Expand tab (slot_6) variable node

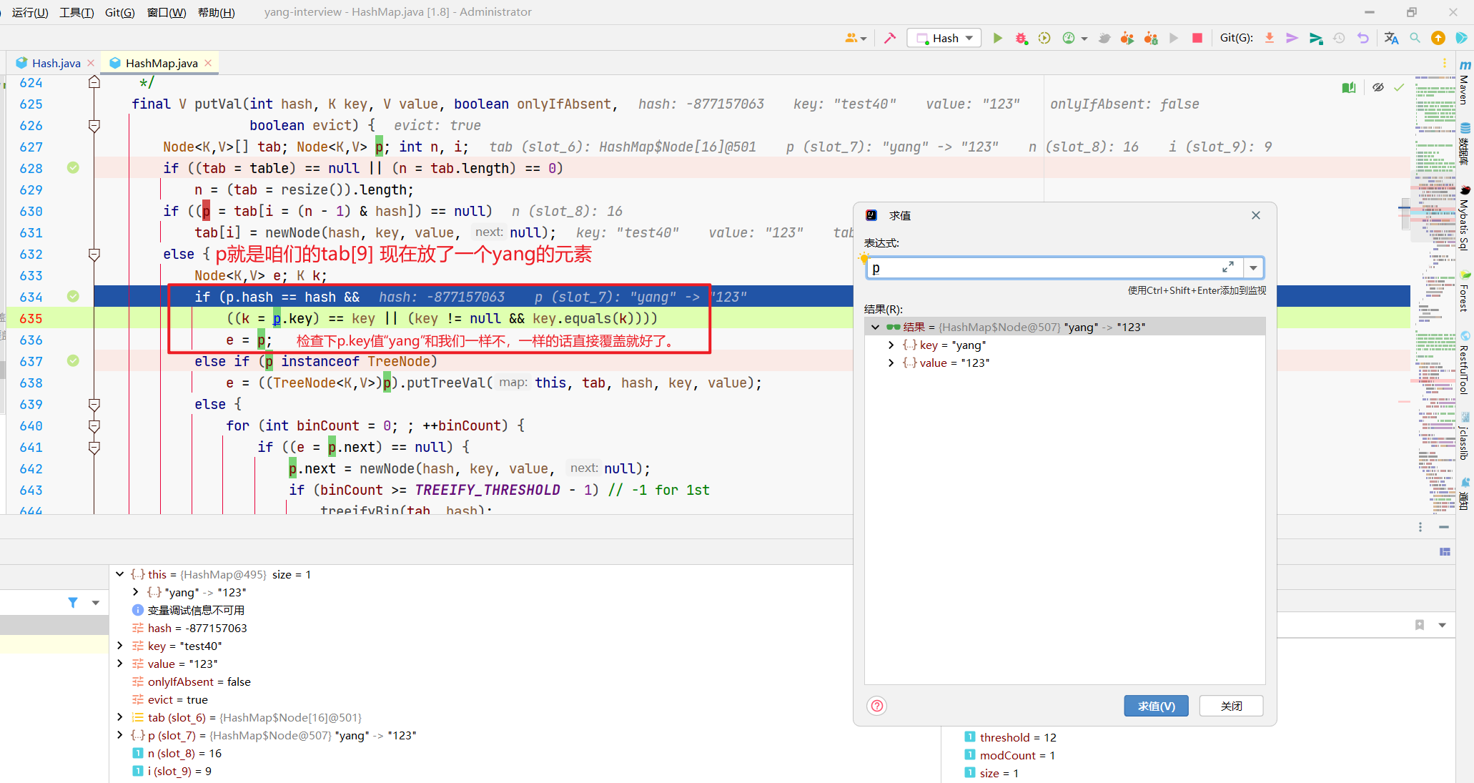[x=119, y=717]
